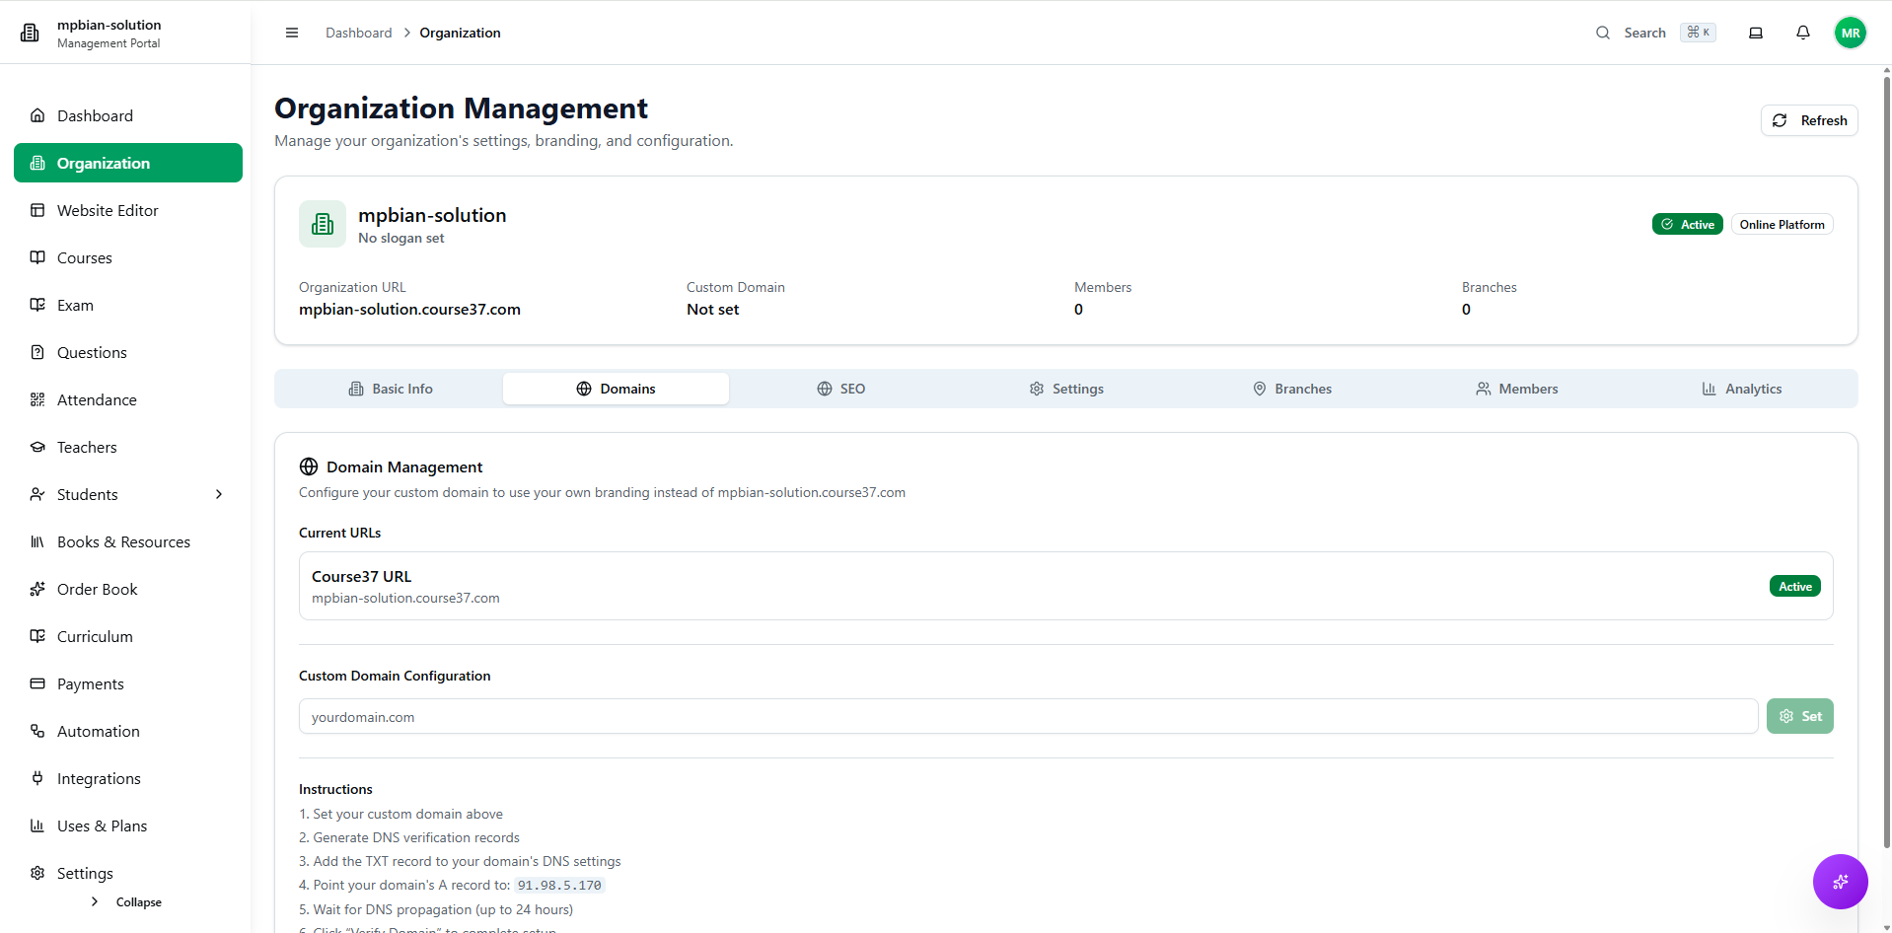The image size is (1892, 933).
Task: Toggle the sidebar hamburger menu icon
Action: tap(292, 33)
